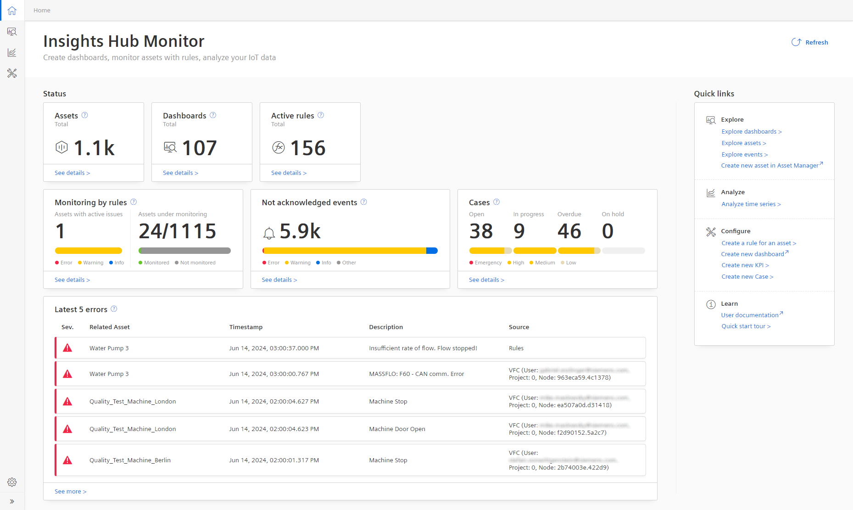Click the gray assets under monitoring bar
The width and height of the screenshot is (853, 510).
tap(184, 251)
